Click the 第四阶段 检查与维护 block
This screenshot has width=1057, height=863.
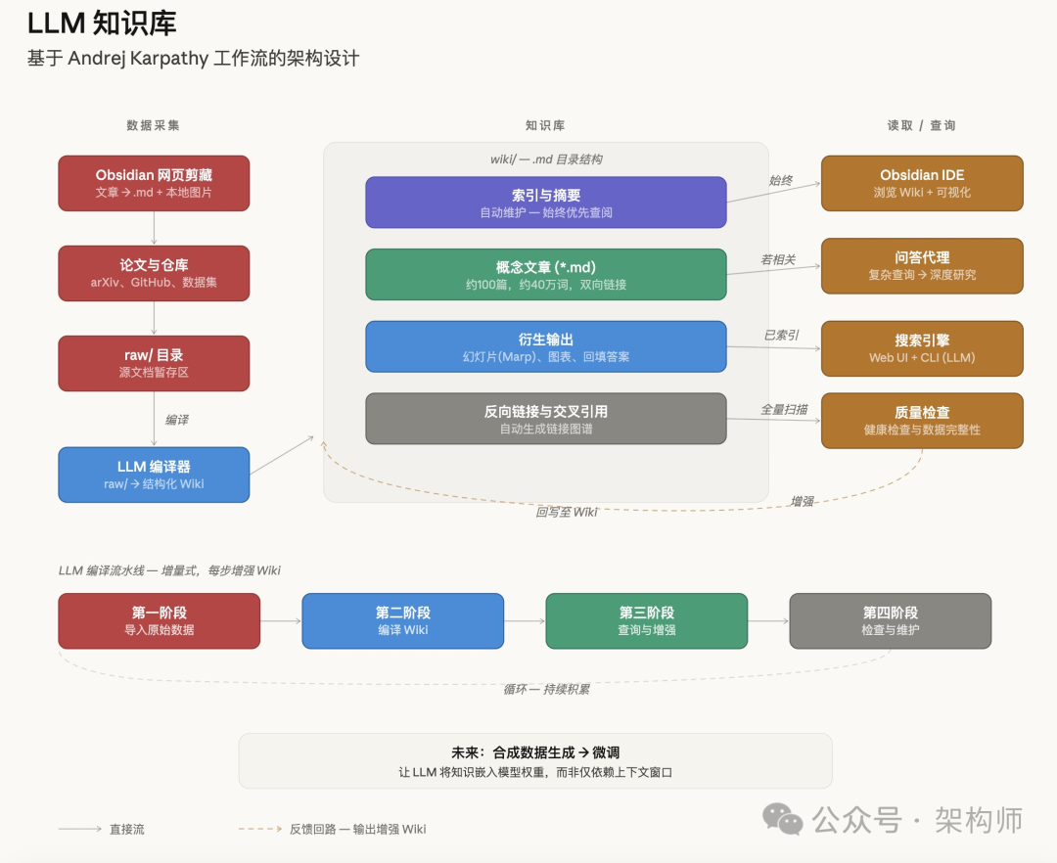click(x=890, y=620)
